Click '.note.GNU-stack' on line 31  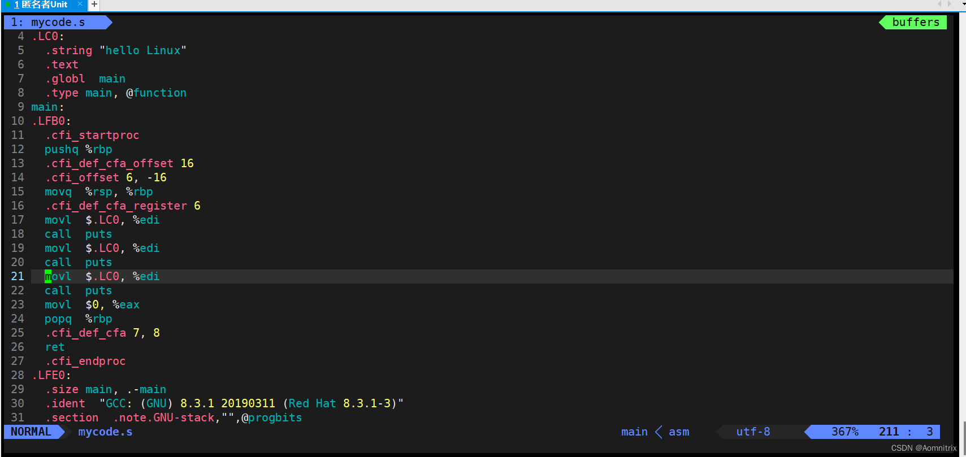(164, 417)
